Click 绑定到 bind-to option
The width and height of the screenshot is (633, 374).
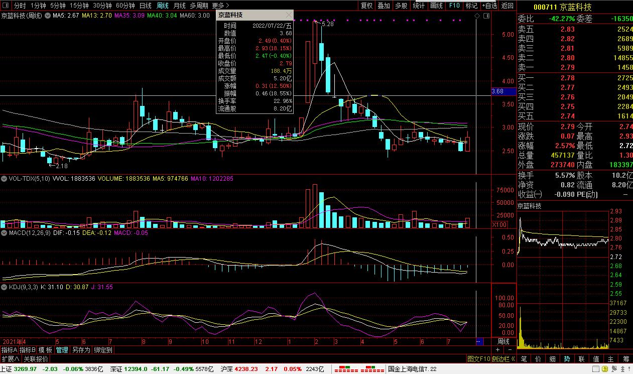pos(103,350)
